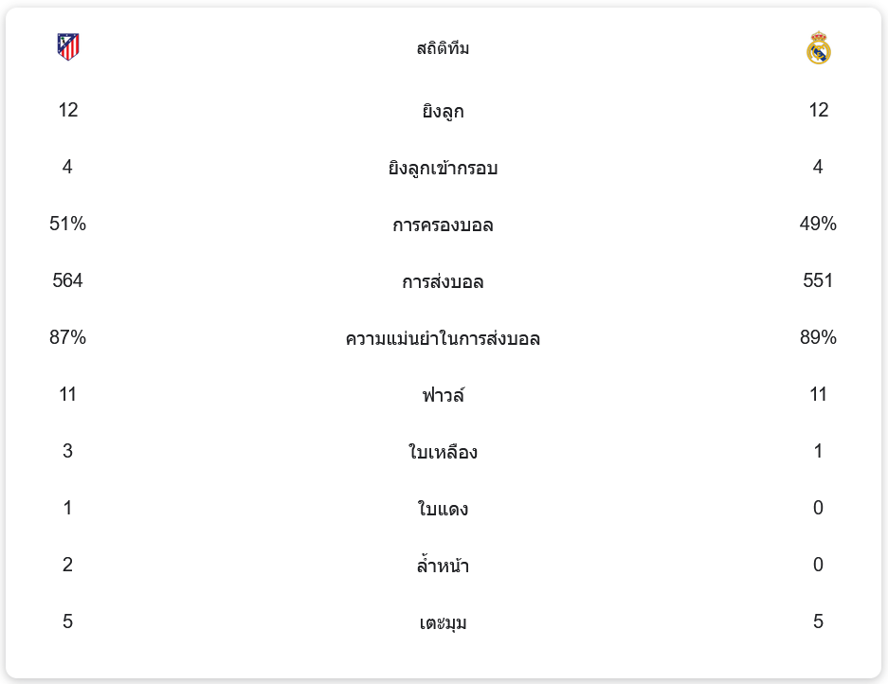Click the การส่งบอล passes label
The height and width of the screenshot is (684, 888).
[x=443, y=282]
